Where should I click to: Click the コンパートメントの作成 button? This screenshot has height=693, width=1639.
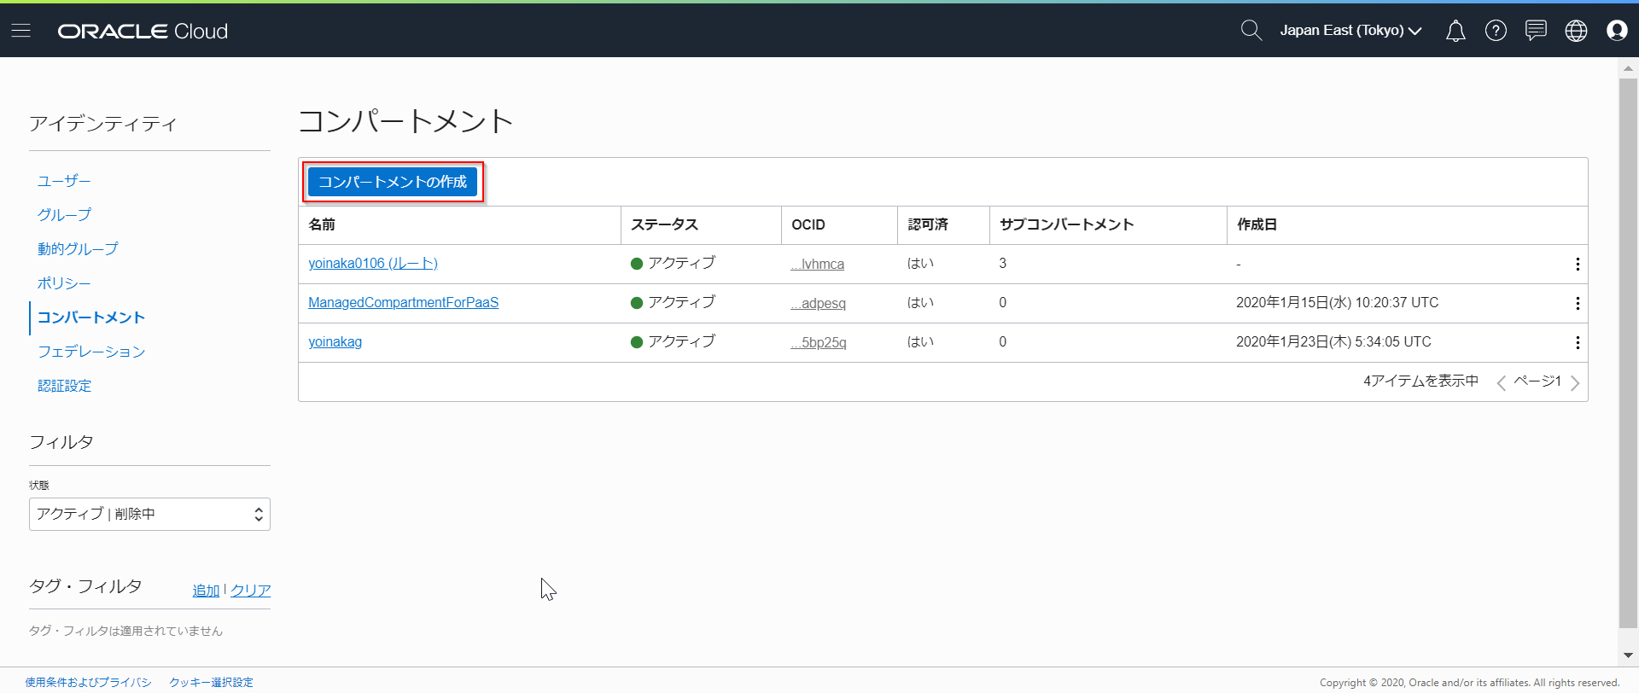click(393, 182)
